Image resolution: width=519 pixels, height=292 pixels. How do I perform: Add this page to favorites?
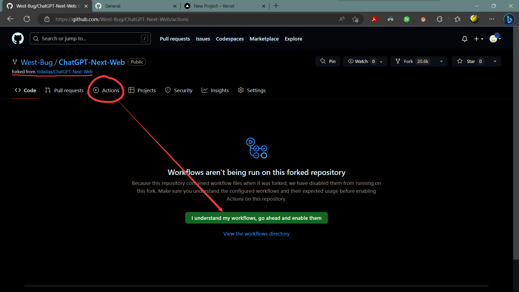355,19
